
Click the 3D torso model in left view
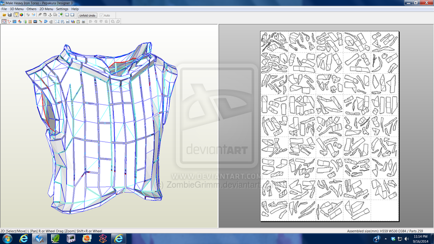[x=103, y=127]
